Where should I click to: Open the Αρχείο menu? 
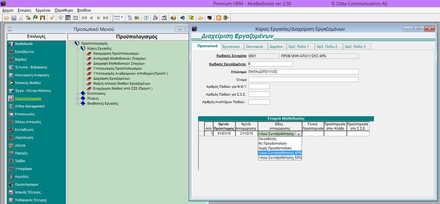(8, 10)
